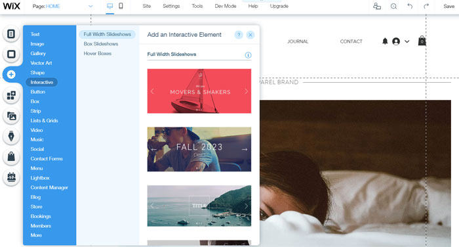Open the Add Apps icon in sidebar
Viewport: 459px width, 247px height.
11,95
